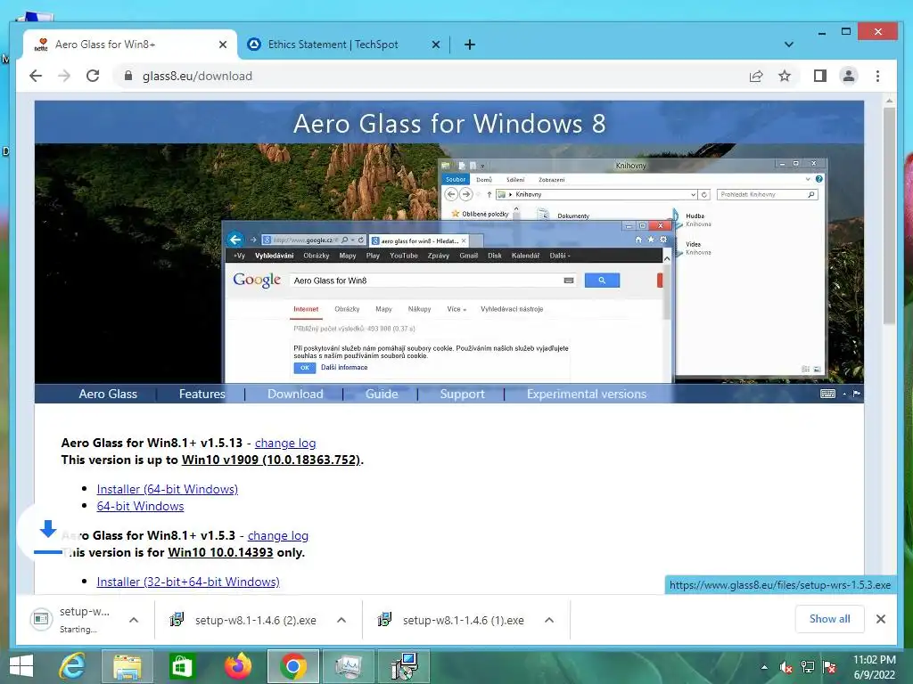Go back with the browser back arrow

(36, 76)
